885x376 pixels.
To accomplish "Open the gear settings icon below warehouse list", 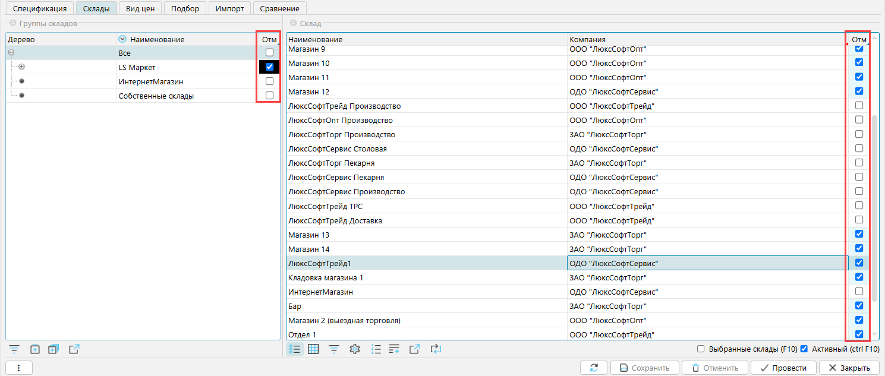I will [x=355, y=349].
